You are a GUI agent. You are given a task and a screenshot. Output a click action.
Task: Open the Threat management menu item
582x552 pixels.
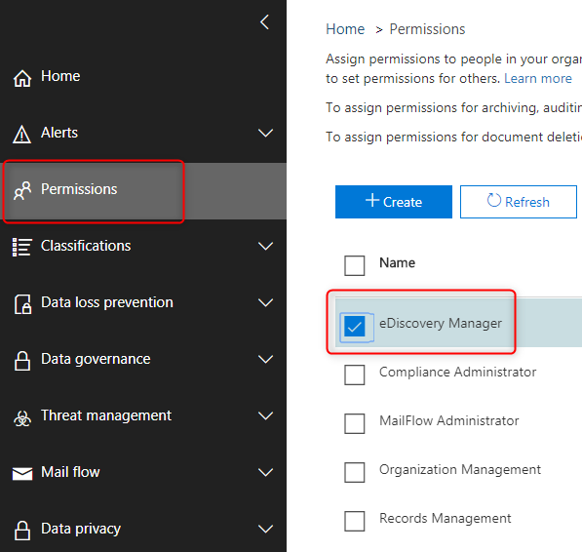tap(106, 415)
